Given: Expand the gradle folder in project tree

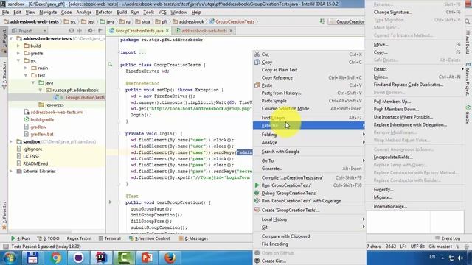Looking at the screenshot, I should pyautogui.click(x=18, y=53).
